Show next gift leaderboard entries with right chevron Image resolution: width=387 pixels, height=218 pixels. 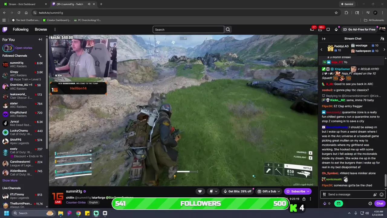[384, 49]
